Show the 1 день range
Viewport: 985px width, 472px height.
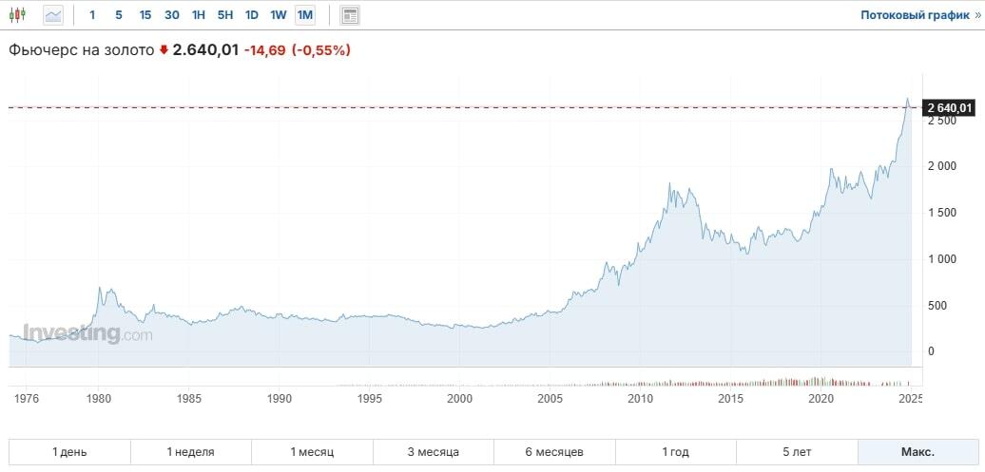click(69, 451)
